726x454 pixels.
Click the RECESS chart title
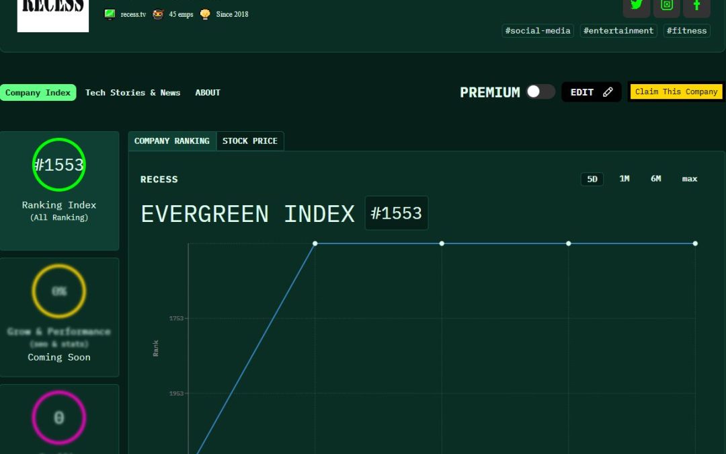coord(159,180)
